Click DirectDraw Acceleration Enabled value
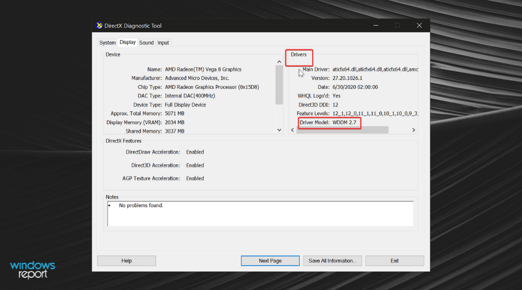This screenshot has width=522, height=290. click(x=195, y=152)
